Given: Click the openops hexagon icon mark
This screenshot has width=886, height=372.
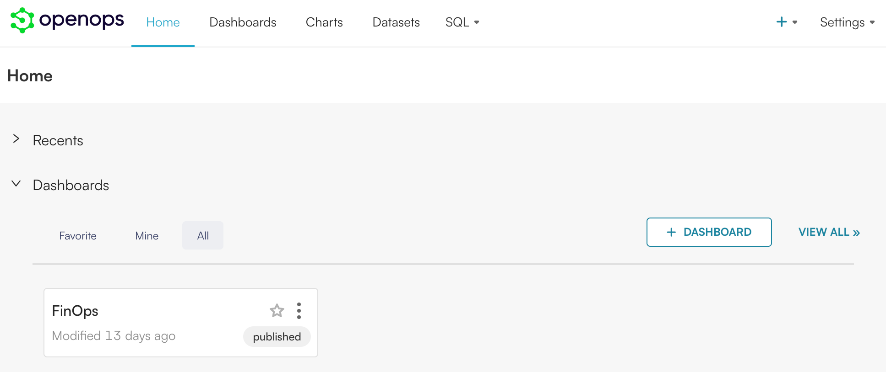Looking at the screenshot, I should point(22,21).
